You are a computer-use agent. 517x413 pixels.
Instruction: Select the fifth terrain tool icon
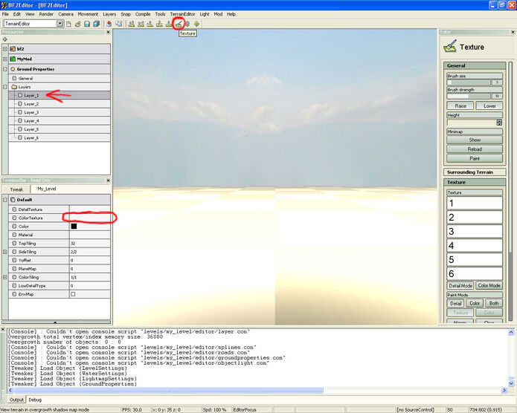coord(168,24)
